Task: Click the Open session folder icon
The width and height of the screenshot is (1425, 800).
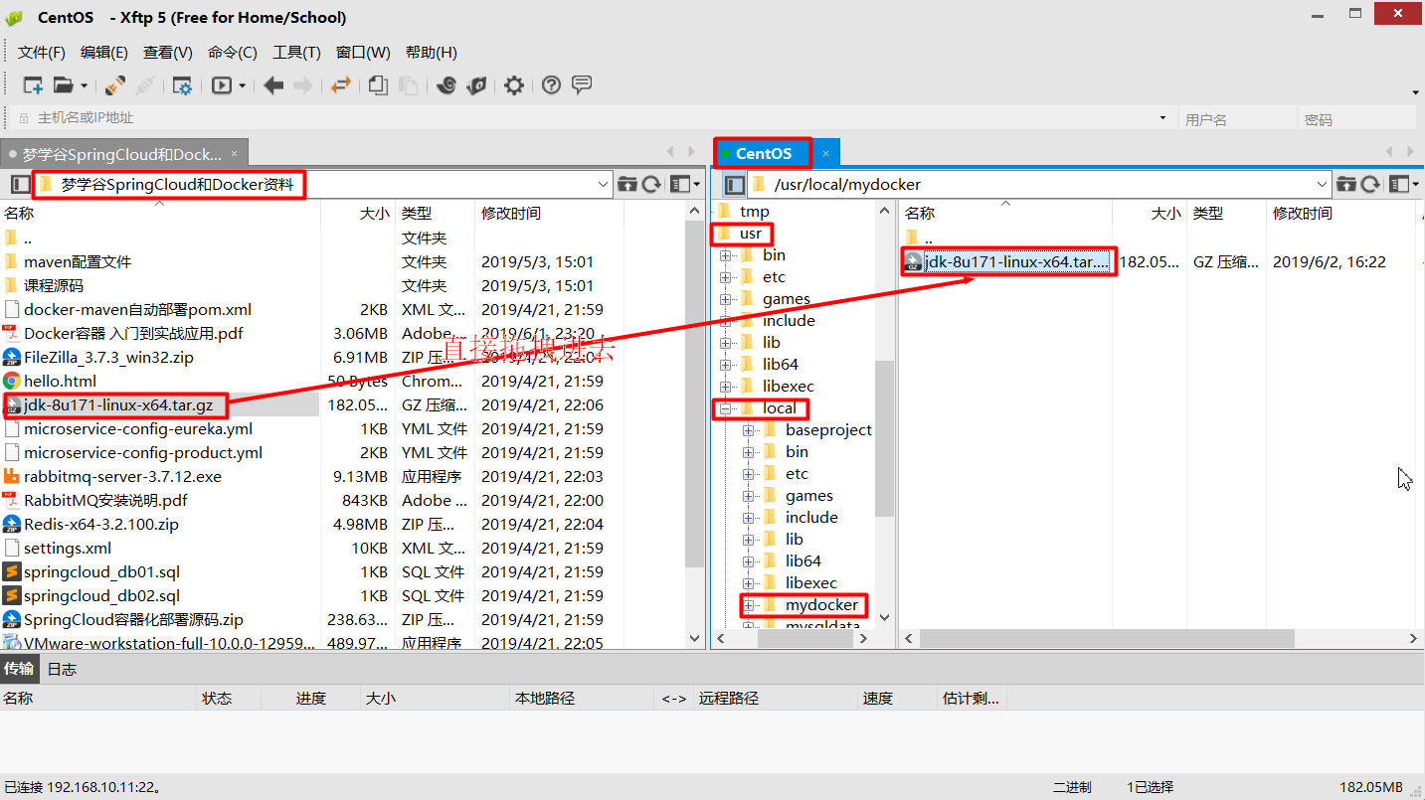Action: pyautogui.click(x=64, y=85)
